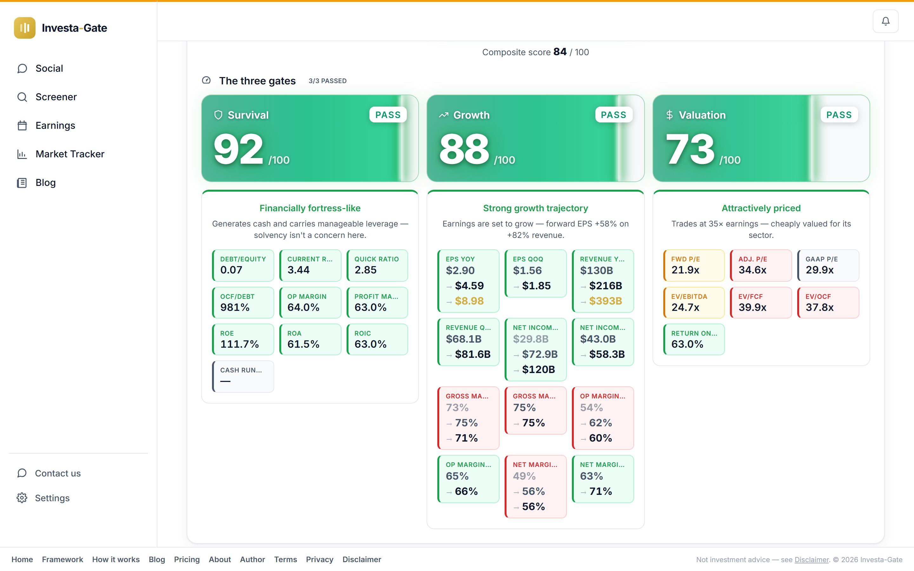
Task: Click the EPS YOY metric tile
Action: click(x=468, y=281)
